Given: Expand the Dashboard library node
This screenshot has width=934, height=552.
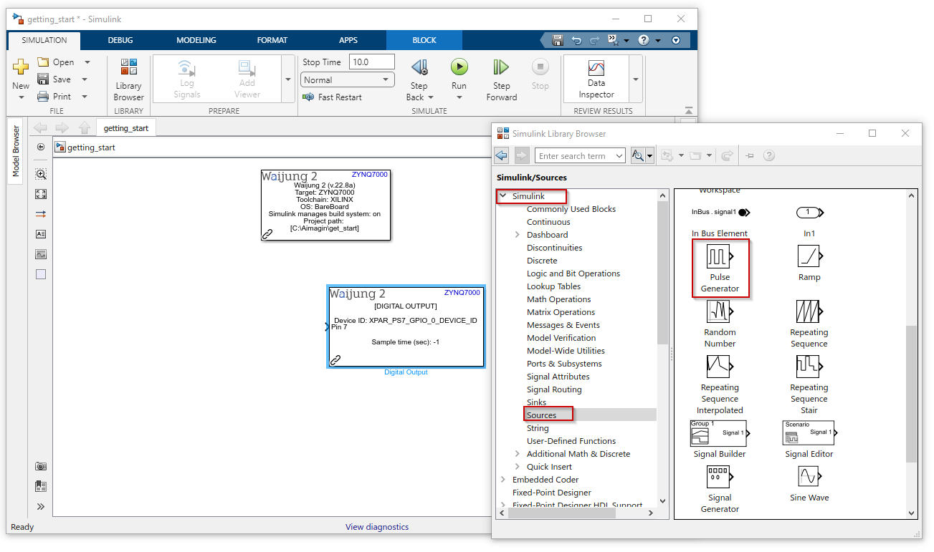Looking at the screenshot, I should (517, 235).
